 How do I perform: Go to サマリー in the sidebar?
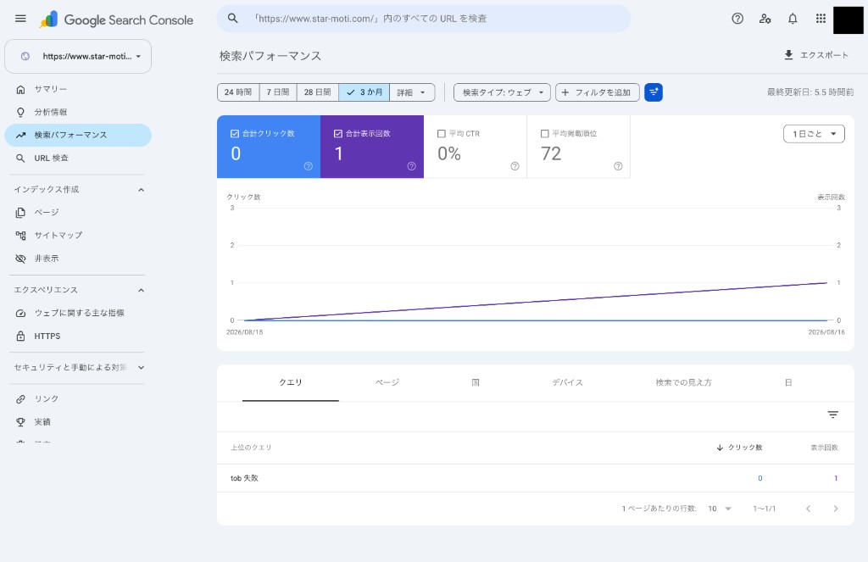[78, 89]
